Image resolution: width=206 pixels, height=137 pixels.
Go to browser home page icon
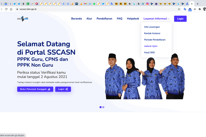tap(11, 9)
